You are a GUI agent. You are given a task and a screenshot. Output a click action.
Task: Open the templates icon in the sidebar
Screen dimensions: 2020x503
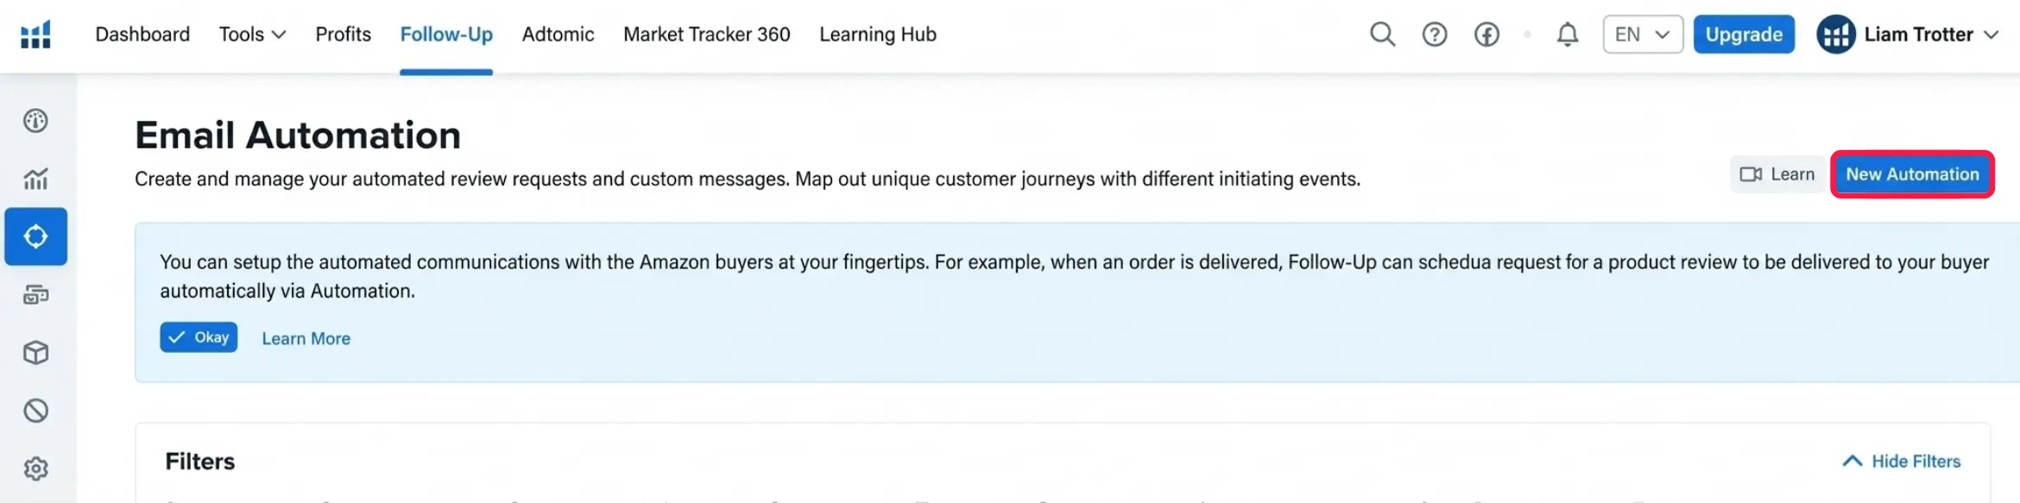click(35, 294)
